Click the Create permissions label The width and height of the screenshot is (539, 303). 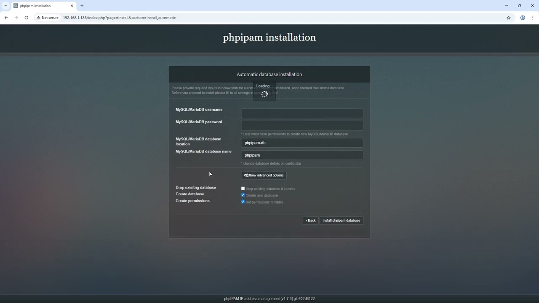[192, 201]
